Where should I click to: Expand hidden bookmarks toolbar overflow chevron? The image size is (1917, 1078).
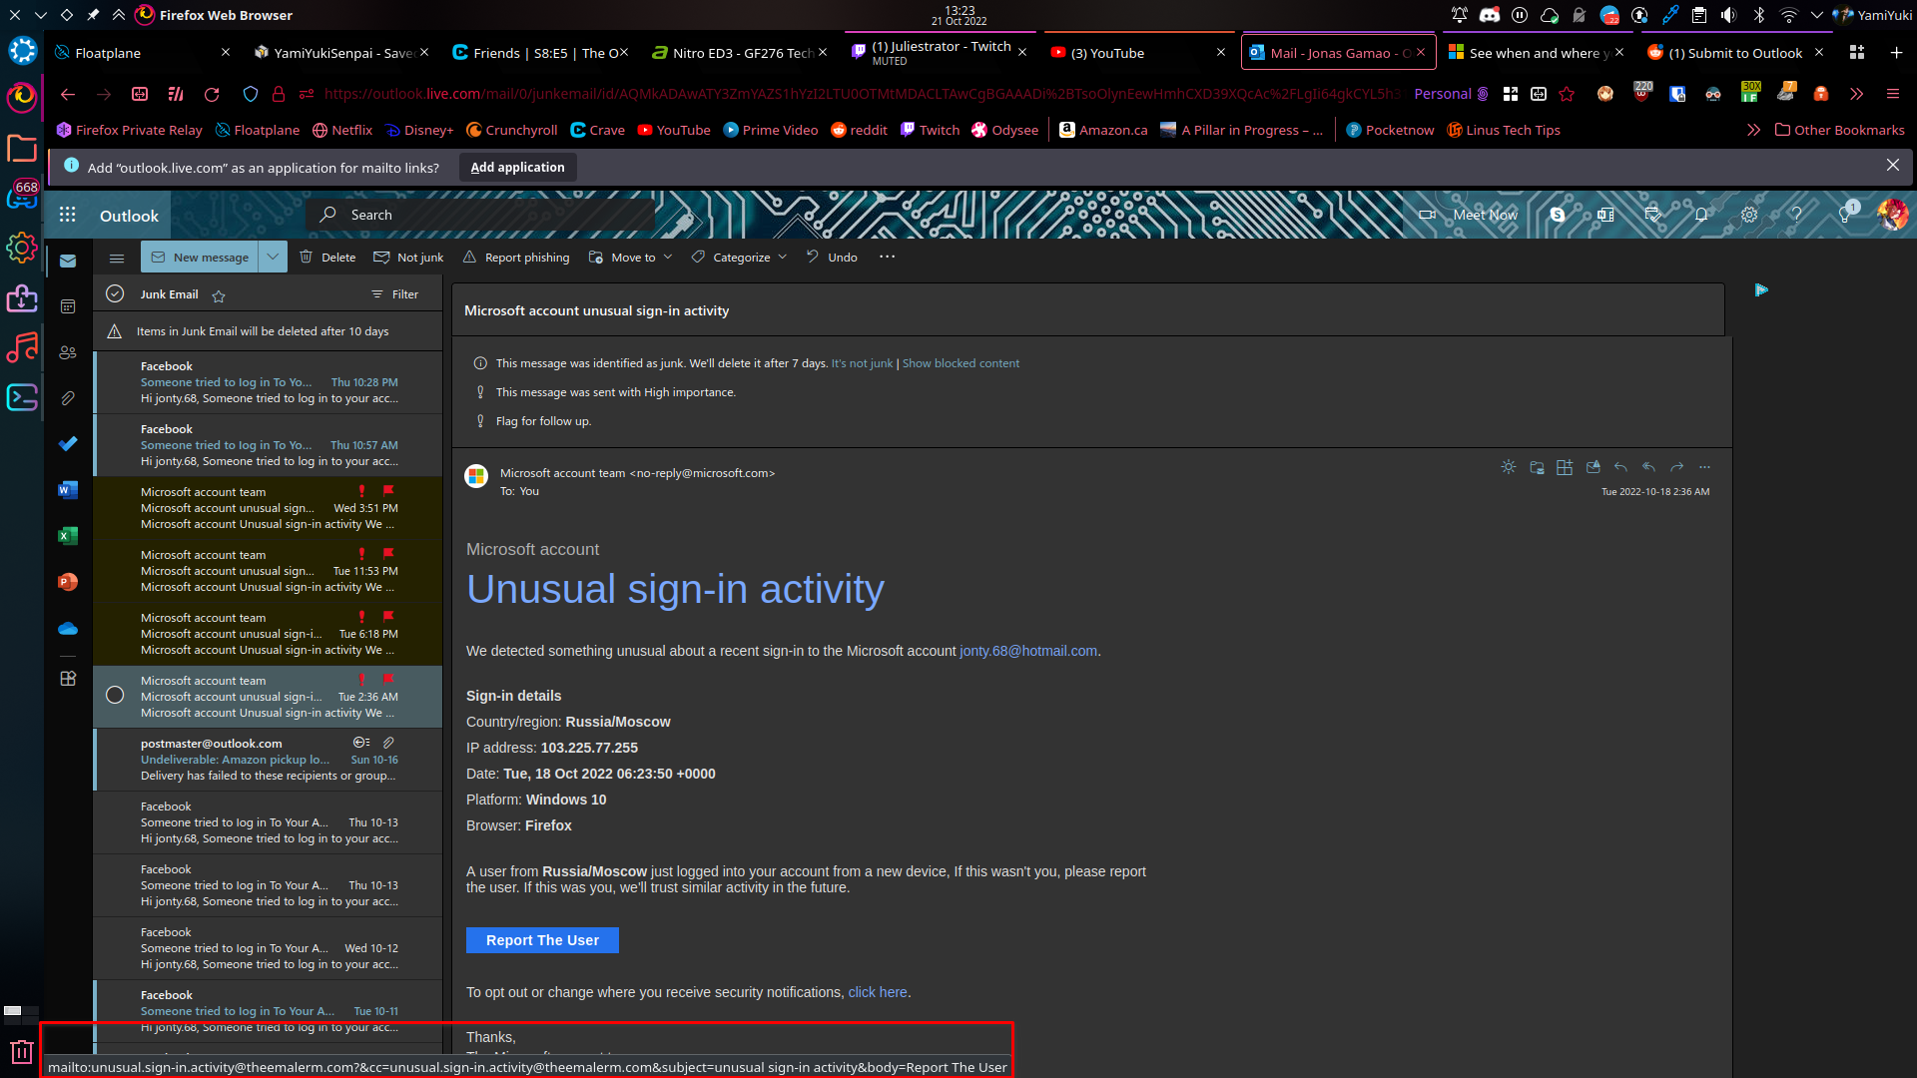click(1753, 130)
